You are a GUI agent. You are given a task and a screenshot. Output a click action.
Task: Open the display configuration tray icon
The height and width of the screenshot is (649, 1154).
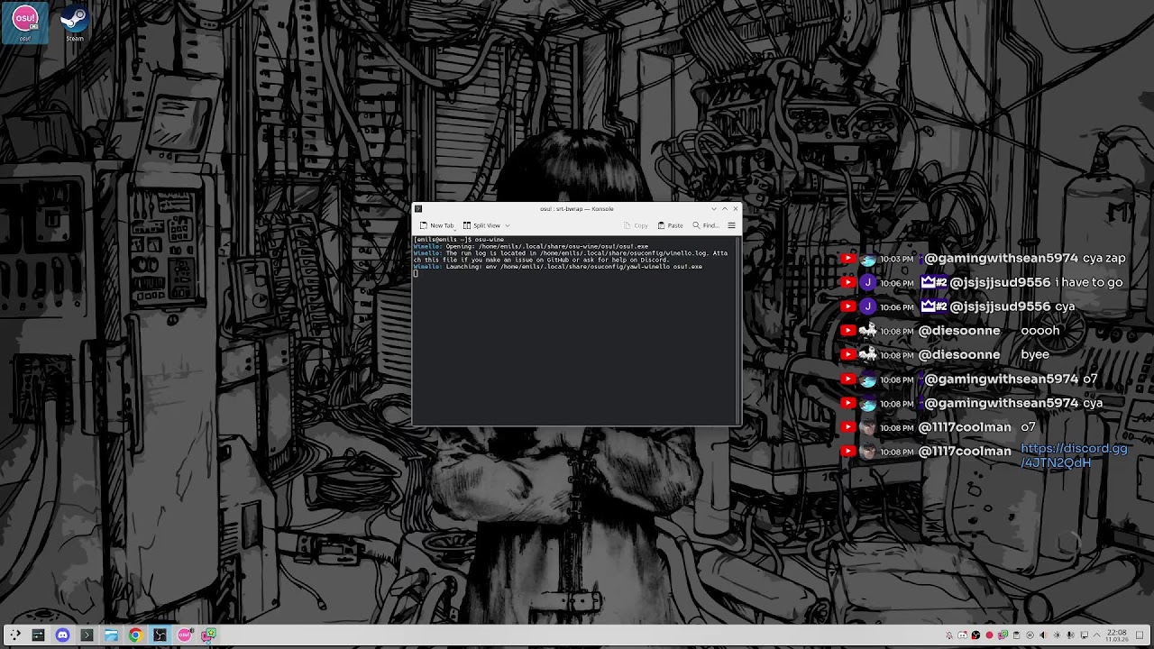1084,635
